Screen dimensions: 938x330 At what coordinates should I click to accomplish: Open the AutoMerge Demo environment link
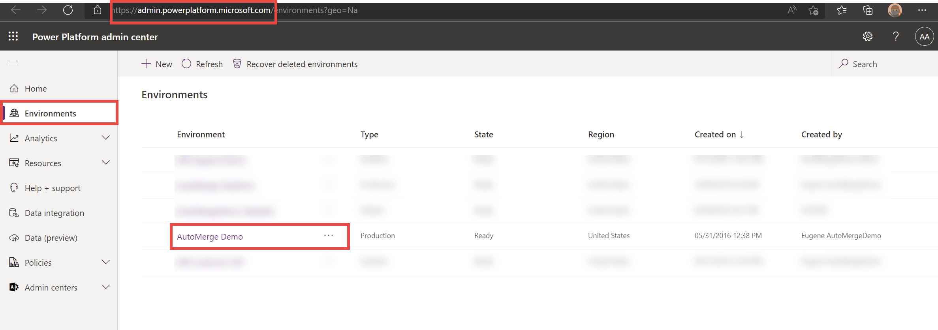coord(210,237)
